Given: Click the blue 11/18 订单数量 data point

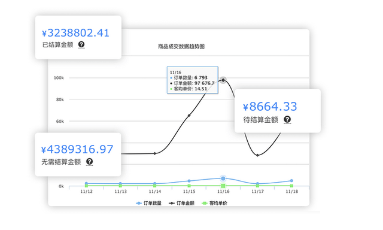Looking at the screenshot, I should point(291,181).
